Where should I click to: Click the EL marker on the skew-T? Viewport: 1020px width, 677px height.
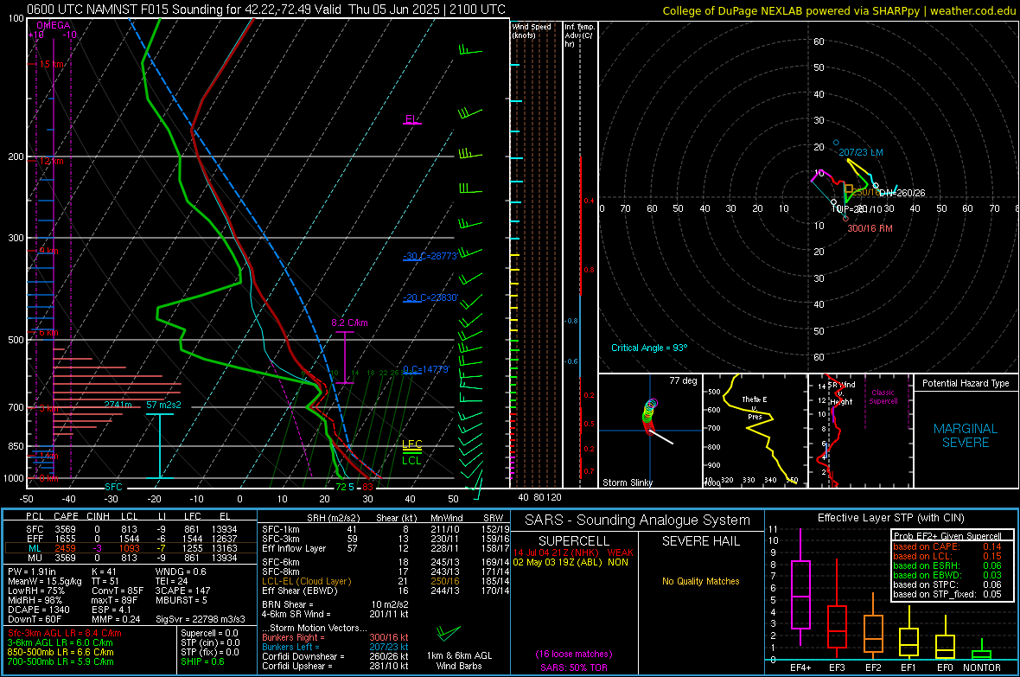[411, 119]
